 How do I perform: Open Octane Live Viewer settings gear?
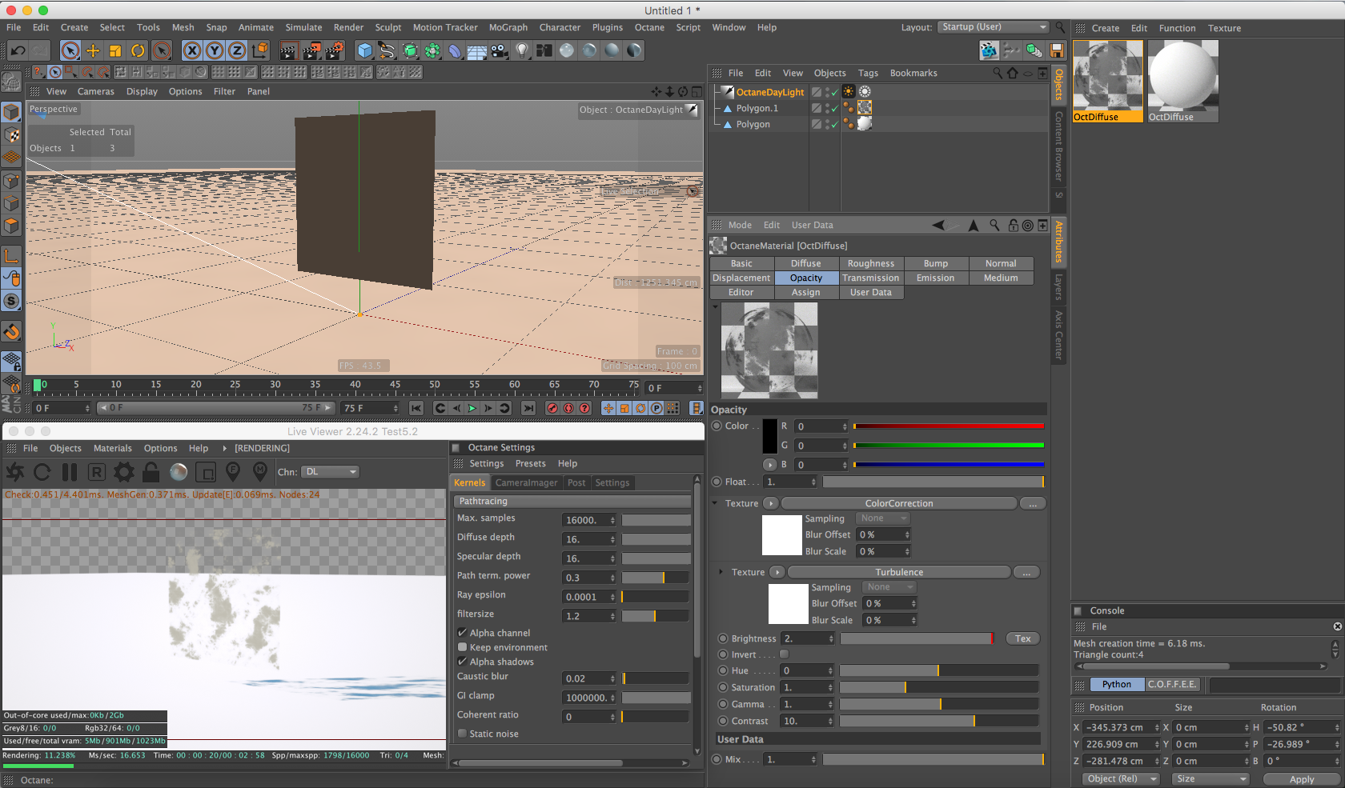point(124,472)
